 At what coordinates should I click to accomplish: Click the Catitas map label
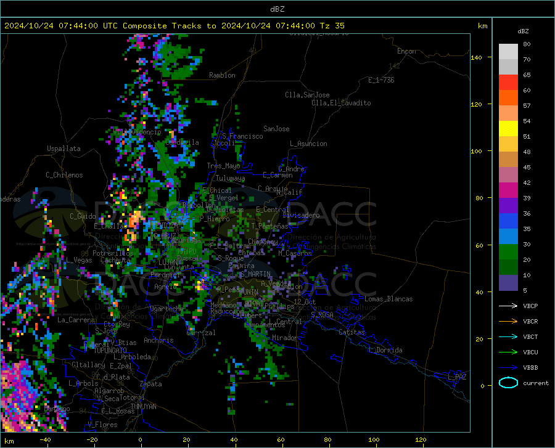351,332
